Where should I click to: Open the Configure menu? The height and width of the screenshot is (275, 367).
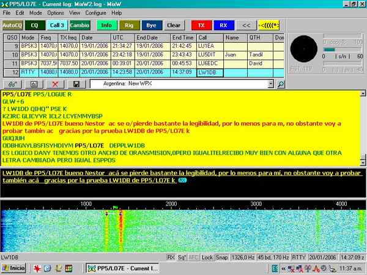tap(95, 12)
